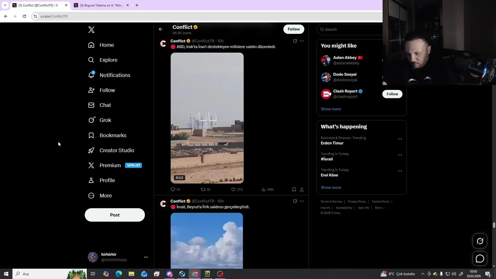Open account options dots beside hirhirhir

point(146,257)
